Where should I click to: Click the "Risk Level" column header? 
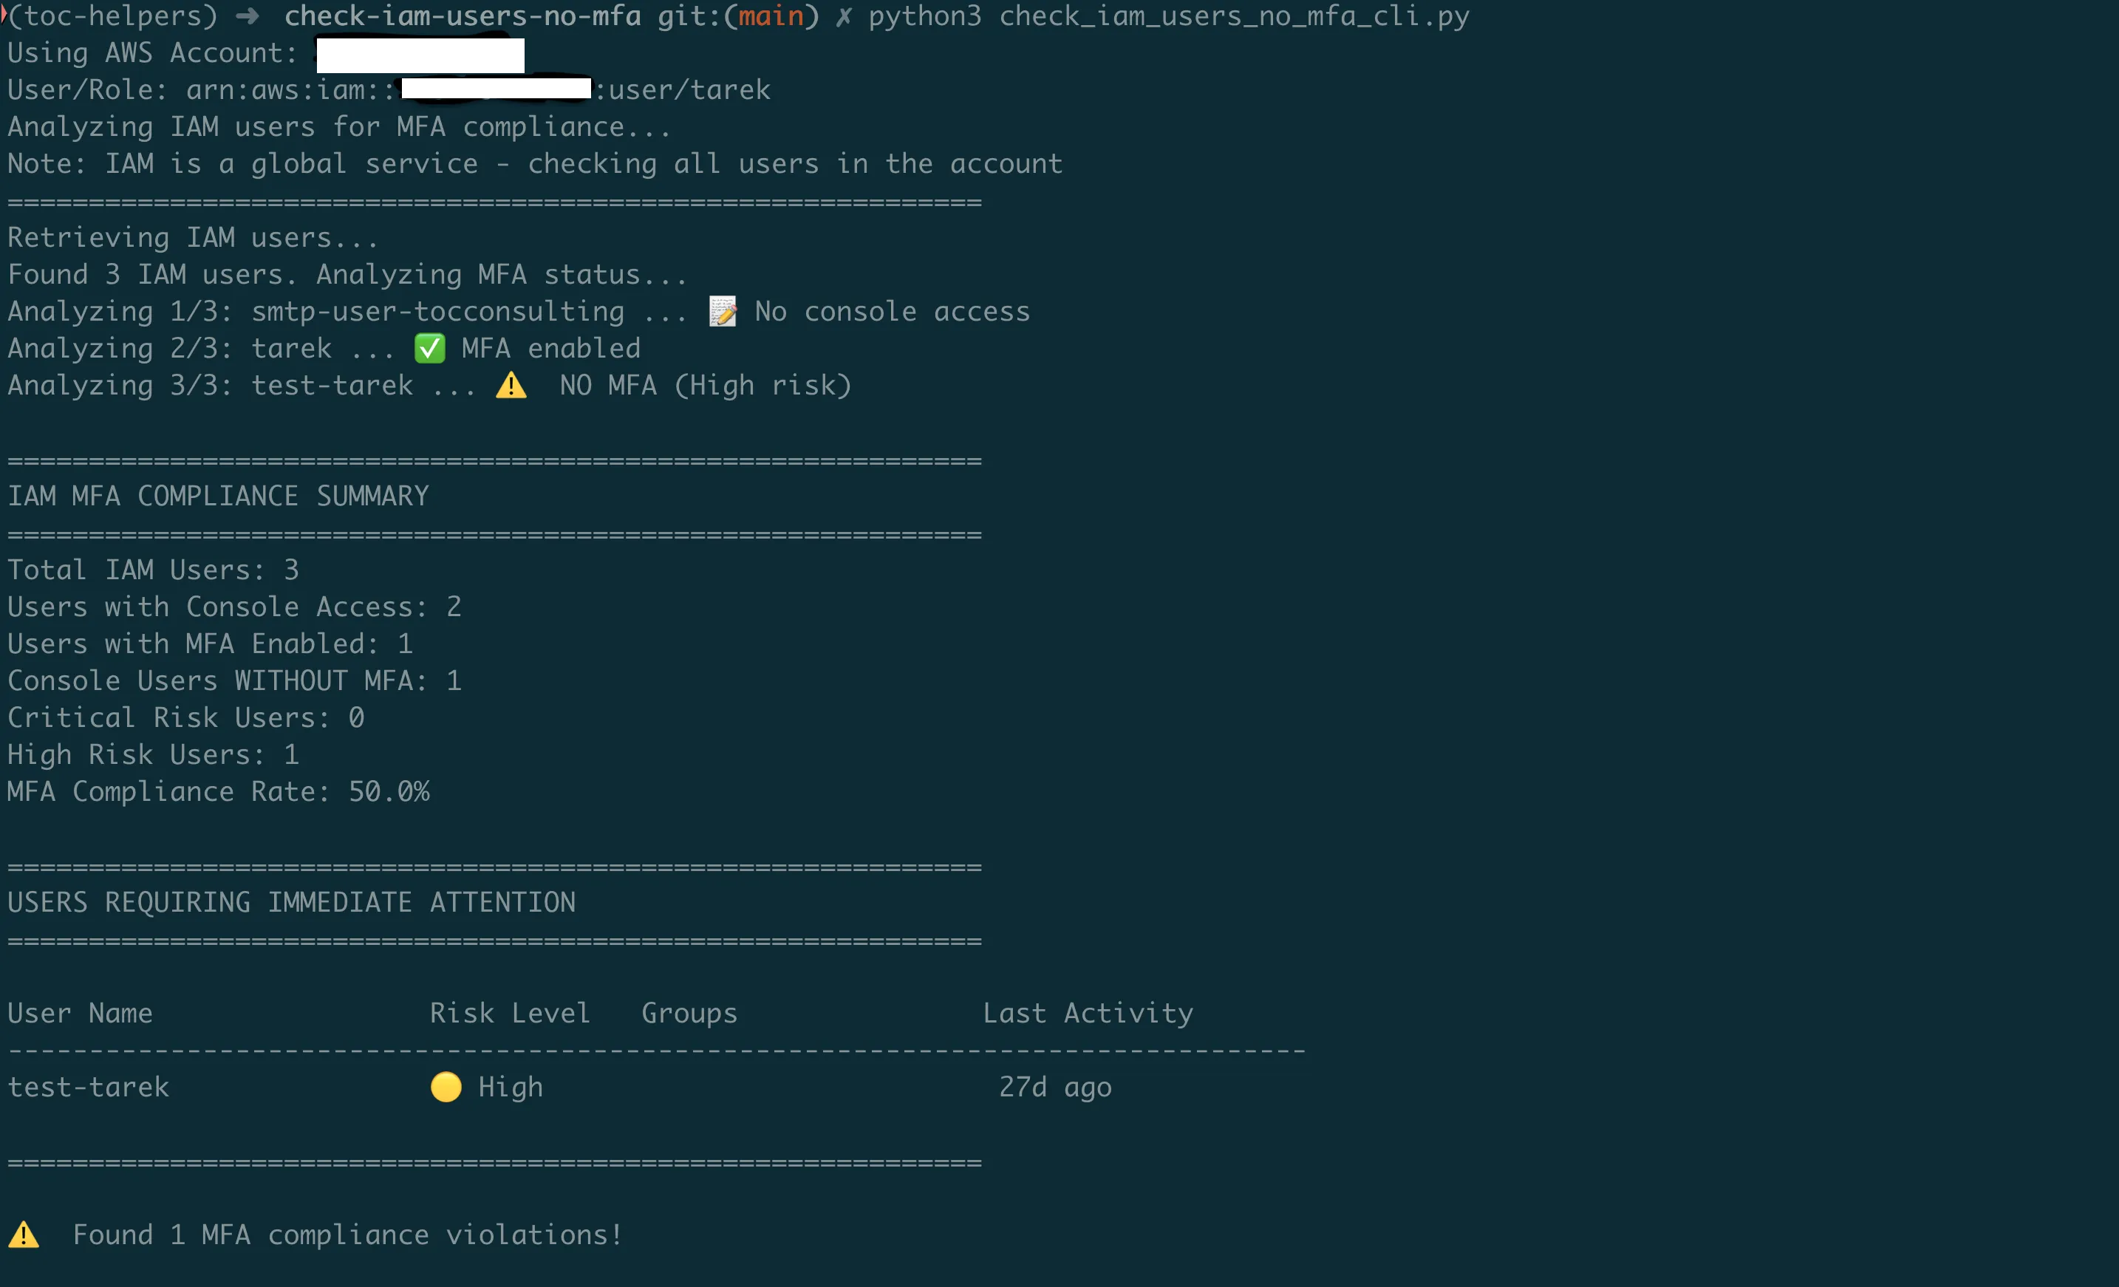pos(509,1013)
